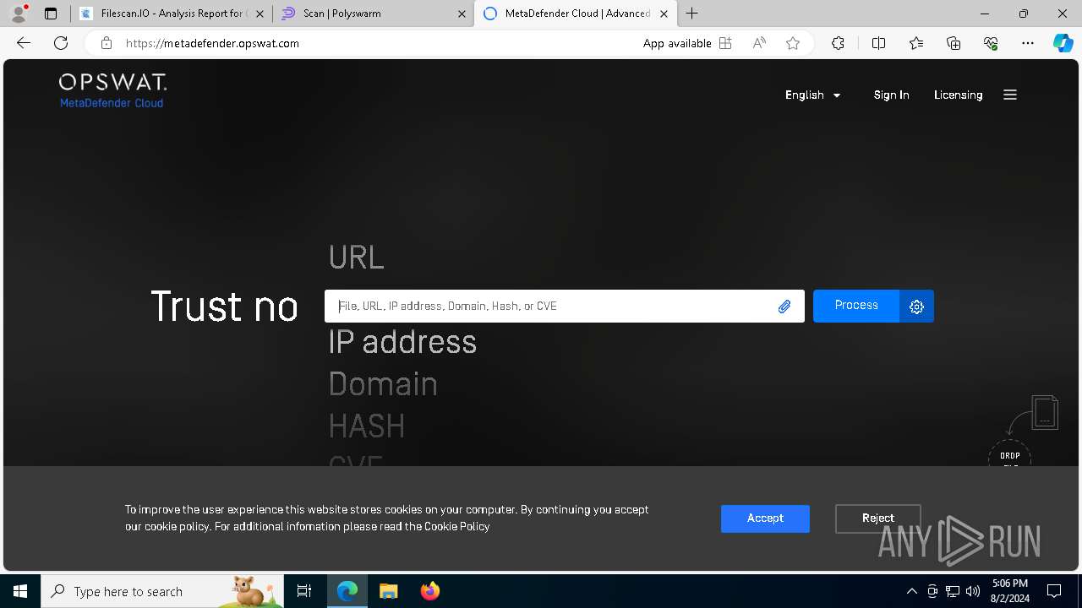View site information lock icon
The width and height of the screenshot is (1082, 608).
tap(106, 43)
